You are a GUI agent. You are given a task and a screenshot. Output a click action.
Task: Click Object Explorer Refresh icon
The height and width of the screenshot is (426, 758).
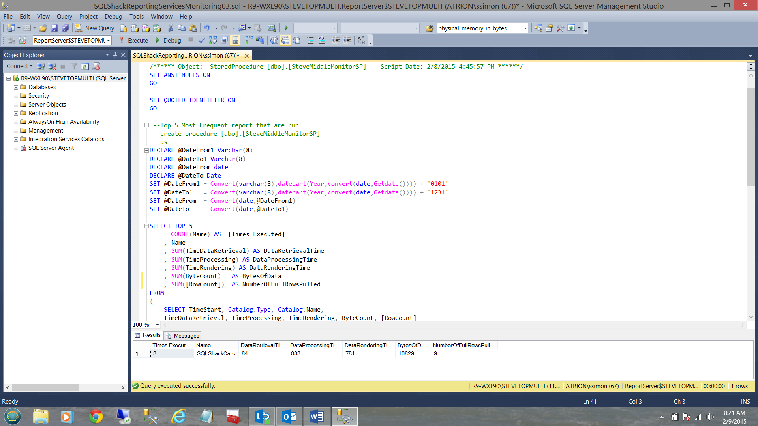[85, 66]
